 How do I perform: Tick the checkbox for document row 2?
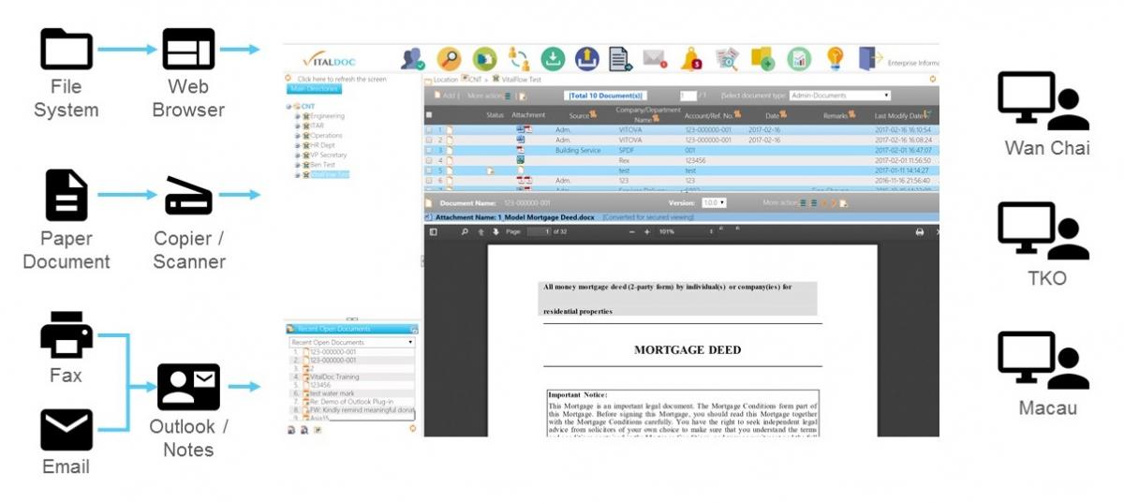(x=429, y=140)
